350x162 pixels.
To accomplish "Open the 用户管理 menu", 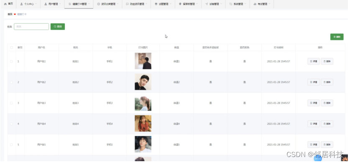I will (52, 4).
